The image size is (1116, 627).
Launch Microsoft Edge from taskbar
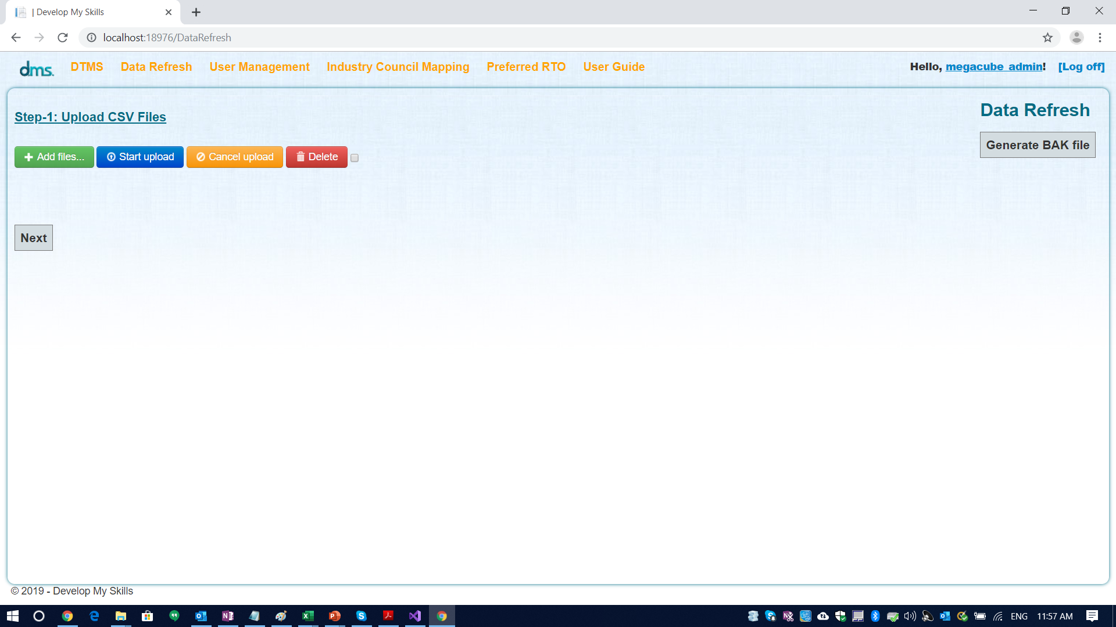point(94,616)
